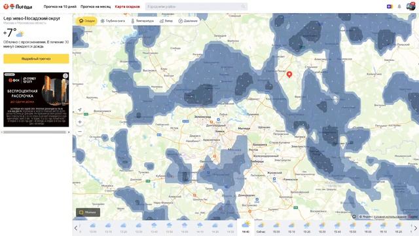The height and width of the screenshot is (236, 419).
Task: Select the Осадки map layer
Action: [x=86, y=20]
